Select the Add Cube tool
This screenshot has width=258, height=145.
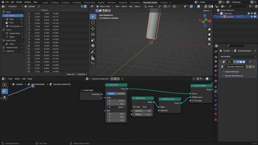coord(93,64)
